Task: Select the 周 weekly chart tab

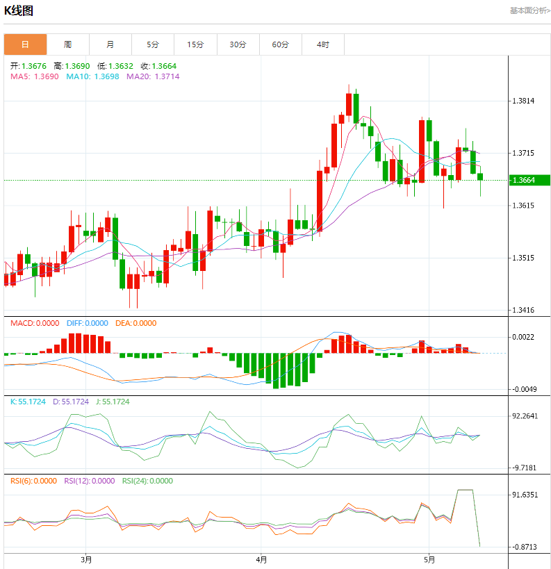Action: coord(67,44)
